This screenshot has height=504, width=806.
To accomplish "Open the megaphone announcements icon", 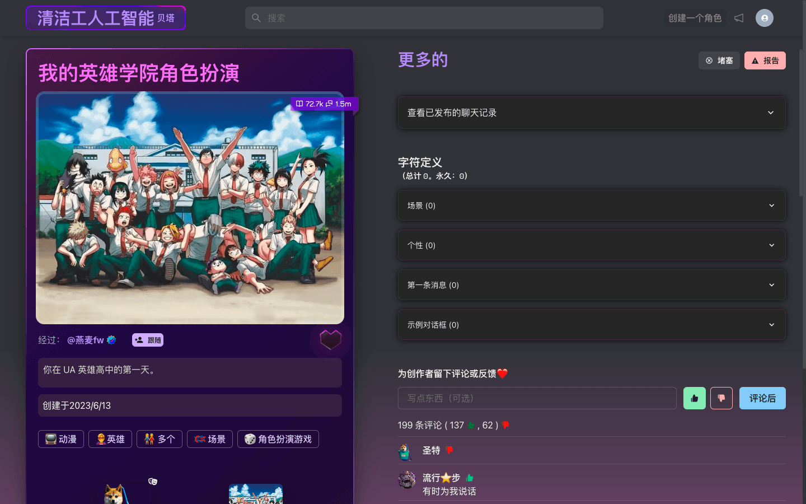I will [739, 18].
